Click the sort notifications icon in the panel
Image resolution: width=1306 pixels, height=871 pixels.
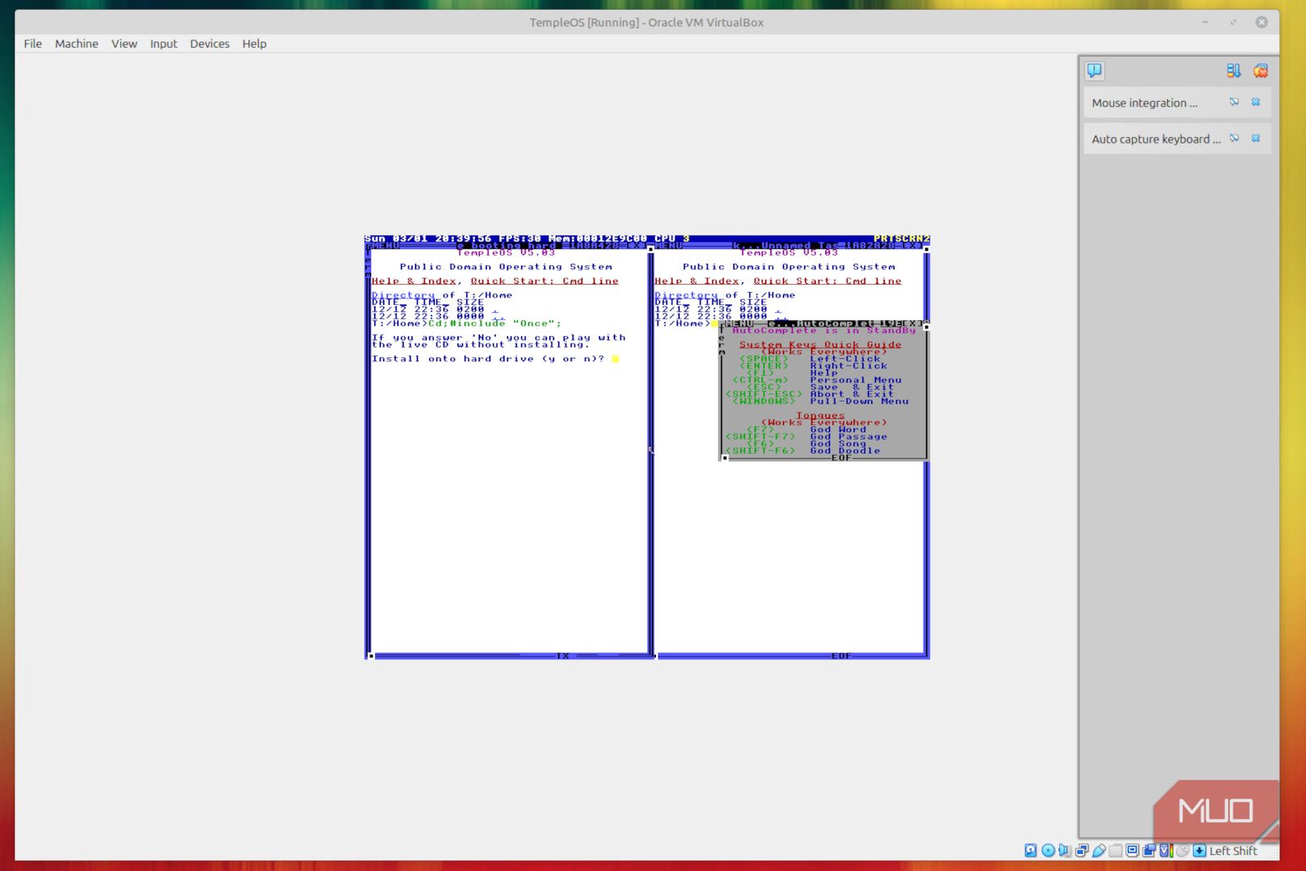[x=1233, y=71]
